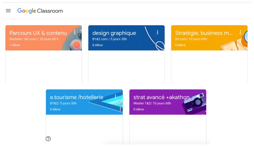Open the strat avancé +akathon class
254x147 pixels.
coord(161,97)
